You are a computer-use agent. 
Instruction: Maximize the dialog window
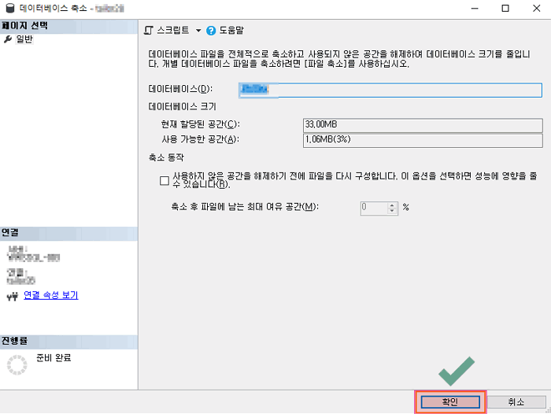[505, 8]
